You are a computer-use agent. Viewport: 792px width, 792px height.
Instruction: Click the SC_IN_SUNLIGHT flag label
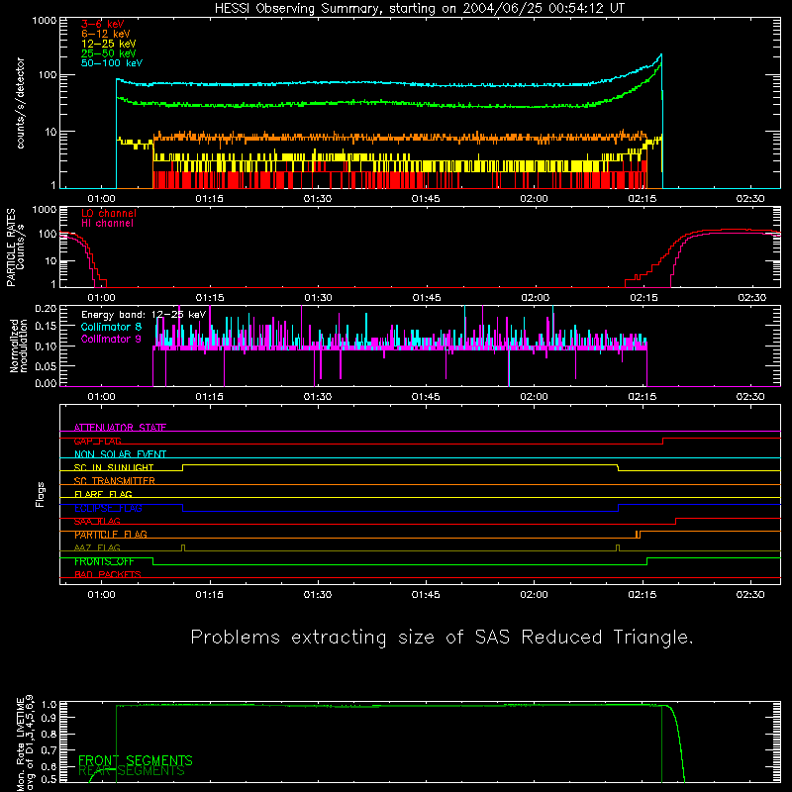(114, 467)
